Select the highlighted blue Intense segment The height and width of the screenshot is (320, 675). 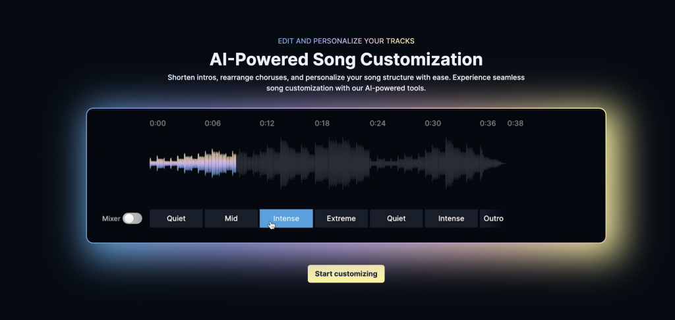click(x=286, y=219)
